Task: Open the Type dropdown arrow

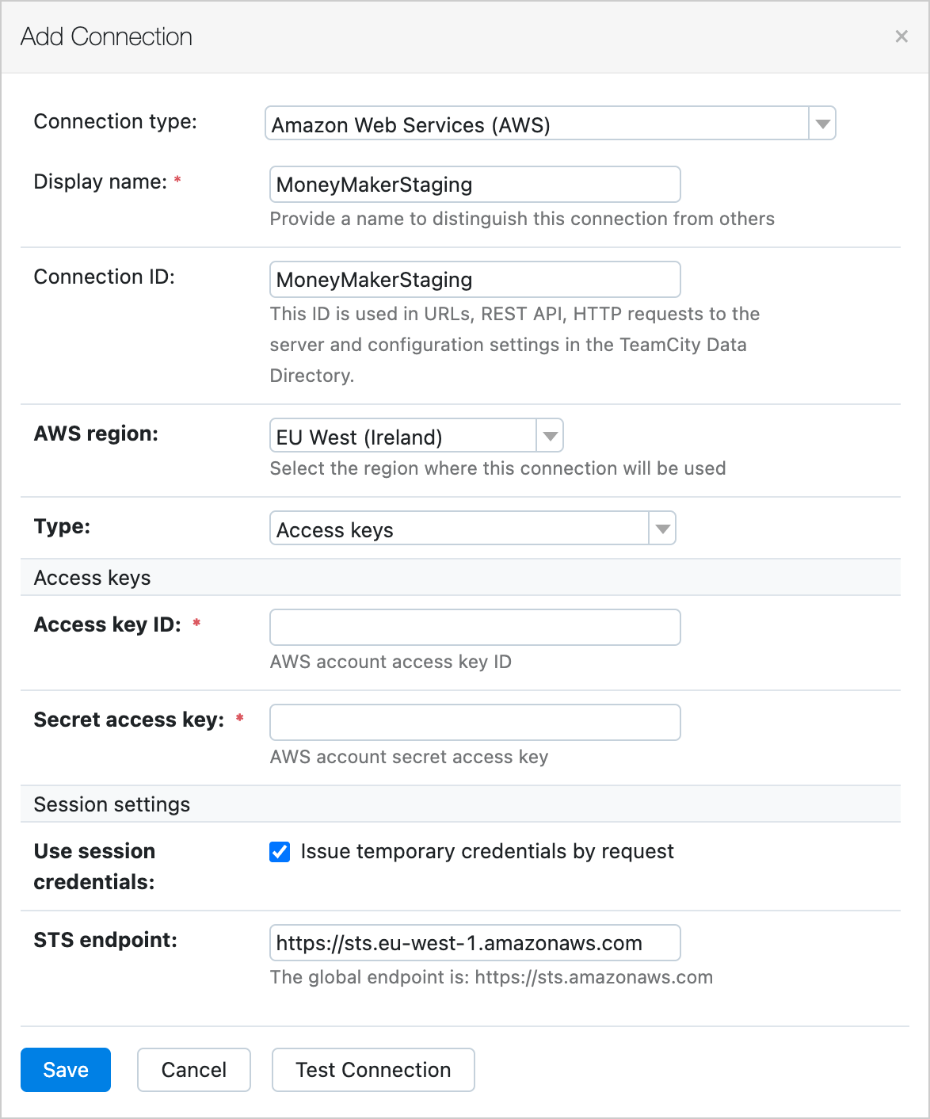Action: pyautogui.click(x=662, y=529)
